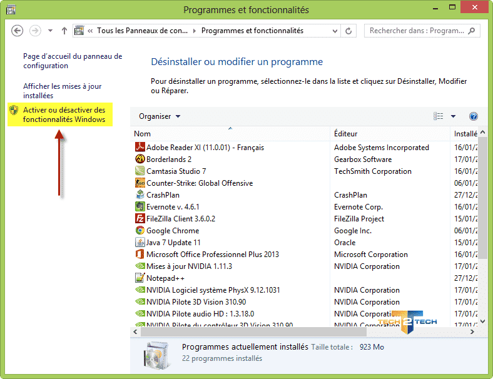Image resolution: width=493 pixels, height=379 pixels.
Task: Go back with the back arrow button
Action: pyautogui.click(x=17, y=31)
